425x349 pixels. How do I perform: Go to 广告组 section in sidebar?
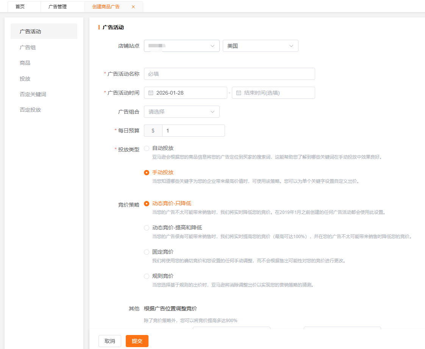tap(28, 47)
